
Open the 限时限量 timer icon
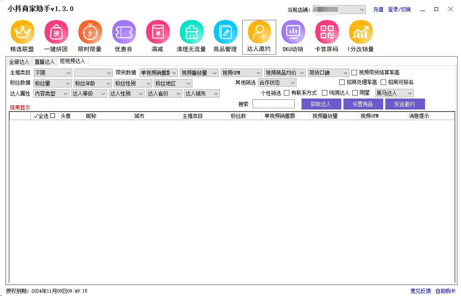click(90, 32)
